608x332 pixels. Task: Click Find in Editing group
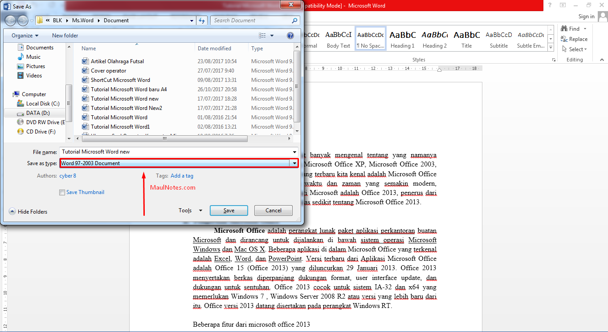(571, 29)
